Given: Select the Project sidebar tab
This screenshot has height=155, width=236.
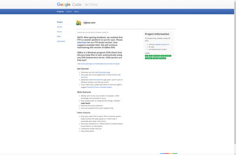Looking at the screenshot, I should coord(60,22).
